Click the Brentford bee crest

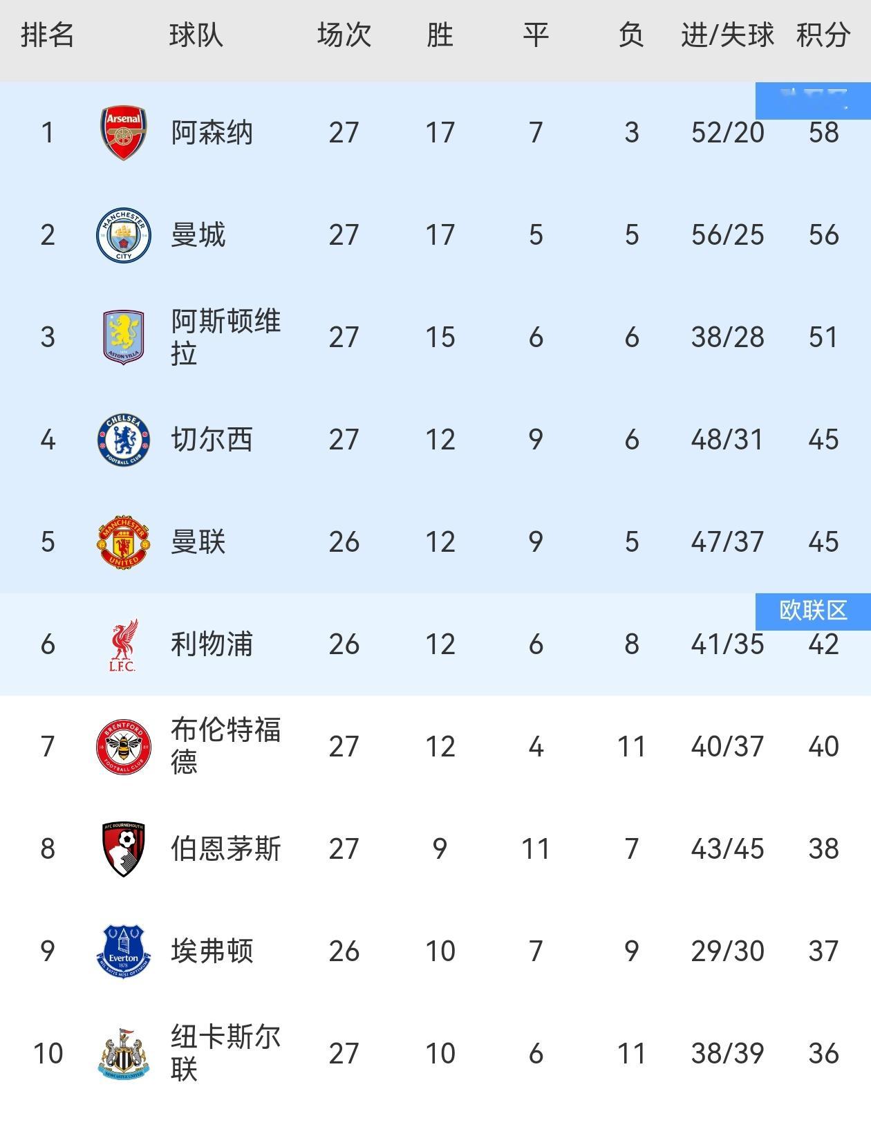(x=124, y=747)
